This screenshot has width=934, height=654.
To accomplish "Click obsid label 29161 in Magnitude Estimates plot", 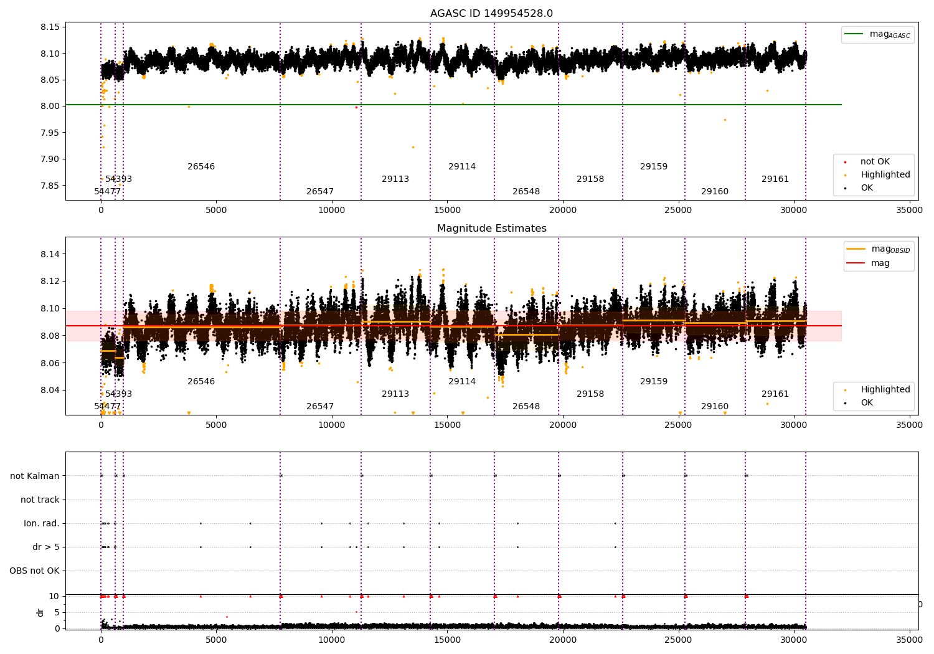I will click(775, 394).
